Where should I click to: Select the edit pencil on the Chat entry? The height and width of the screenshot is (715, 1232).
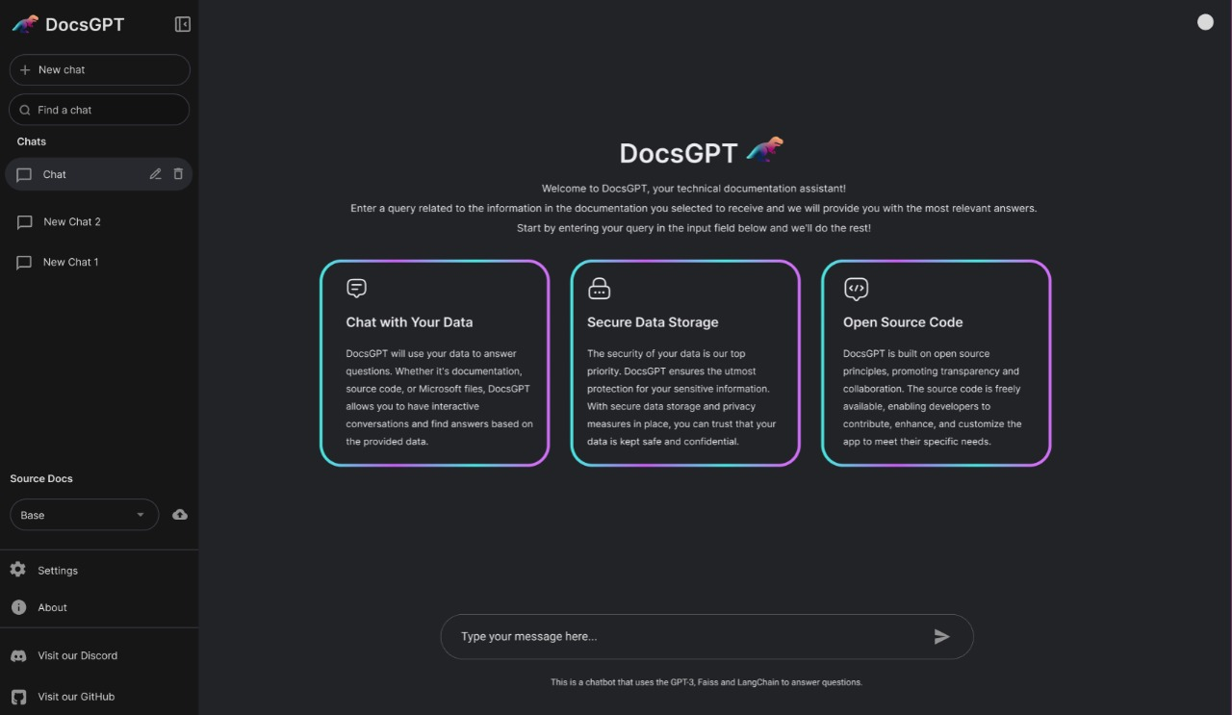point(155,173)
